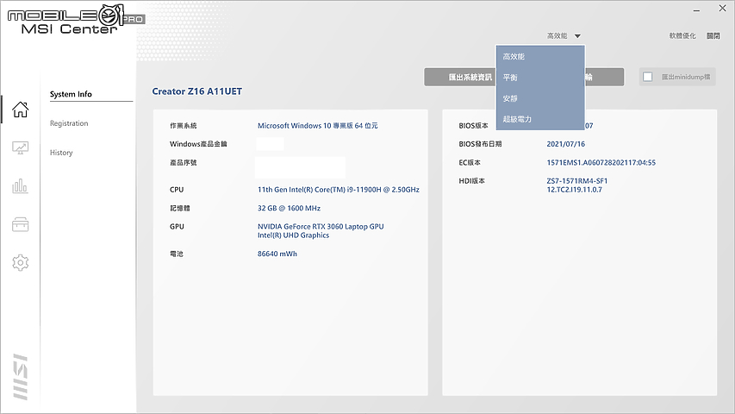The image size is (735, 414).
Task: Open the Home section icon in sidebar
Action: pos(20,110)
